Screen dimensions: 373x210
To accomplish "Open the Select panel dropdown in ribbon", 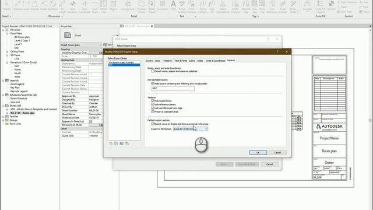I will click(x=6, y=16).
